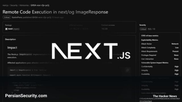182x102 pixels.
Task: Click the Remote Code Execution advisory title
Action: point(55,12)
